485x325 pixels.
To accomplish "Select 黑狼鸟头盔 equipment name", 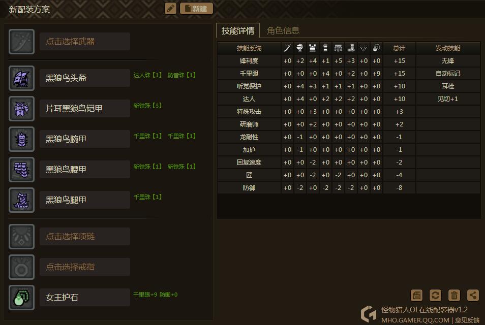I will (x=85, y=78).
